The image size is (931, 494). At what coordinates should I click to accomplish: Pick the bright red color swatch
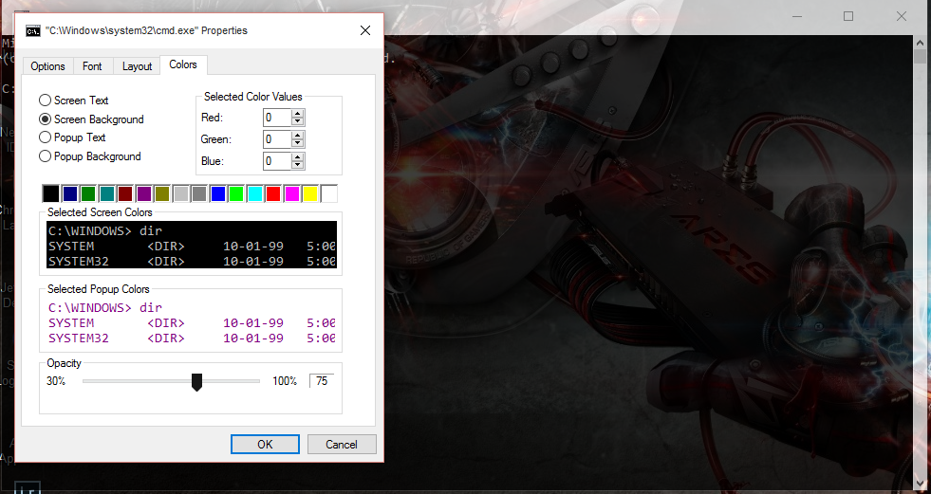pos(273,193)
